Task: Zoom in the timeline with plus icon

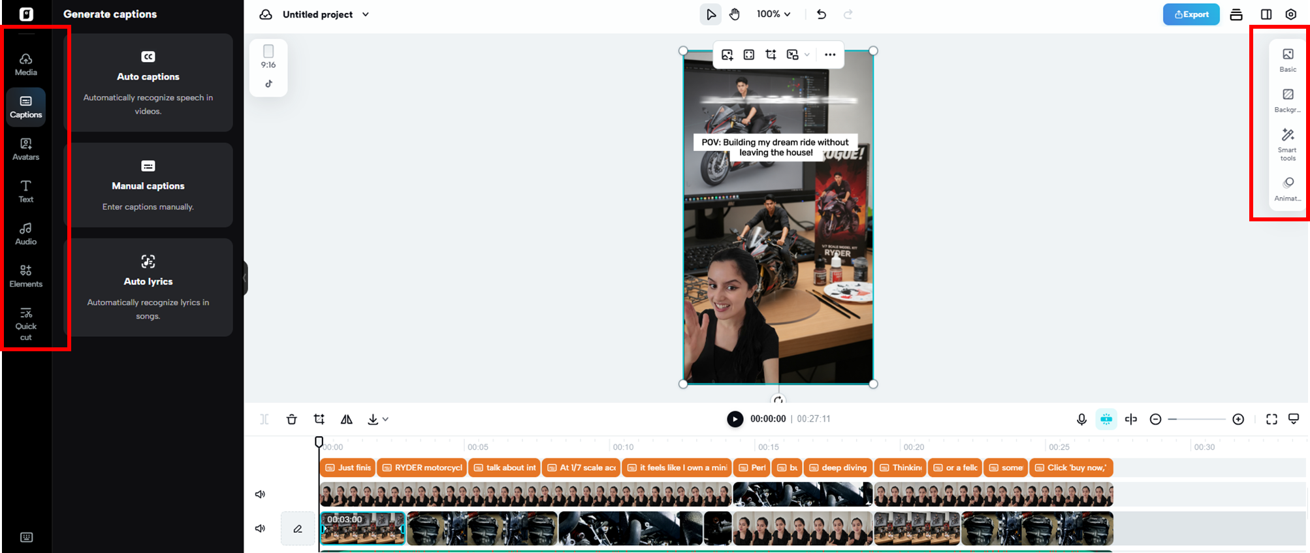Action: pos(1238,419)
